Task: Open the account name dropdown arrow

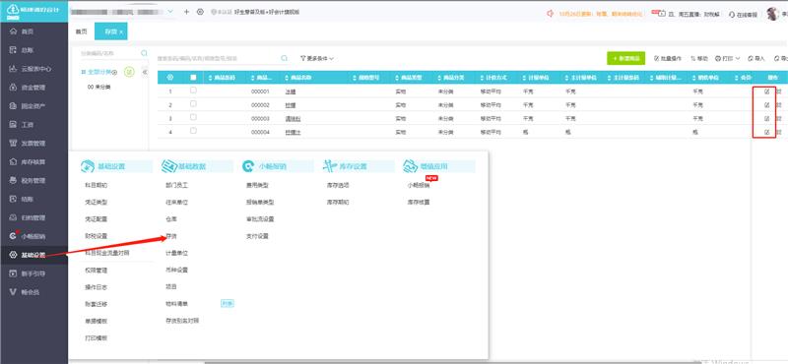Action: [x=169, y=11]
